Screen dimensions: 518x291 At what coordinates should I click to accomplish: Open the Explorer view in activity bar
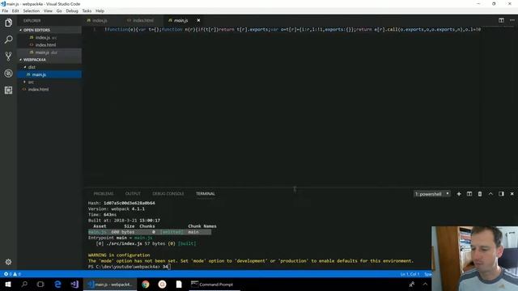pos(8,23)
